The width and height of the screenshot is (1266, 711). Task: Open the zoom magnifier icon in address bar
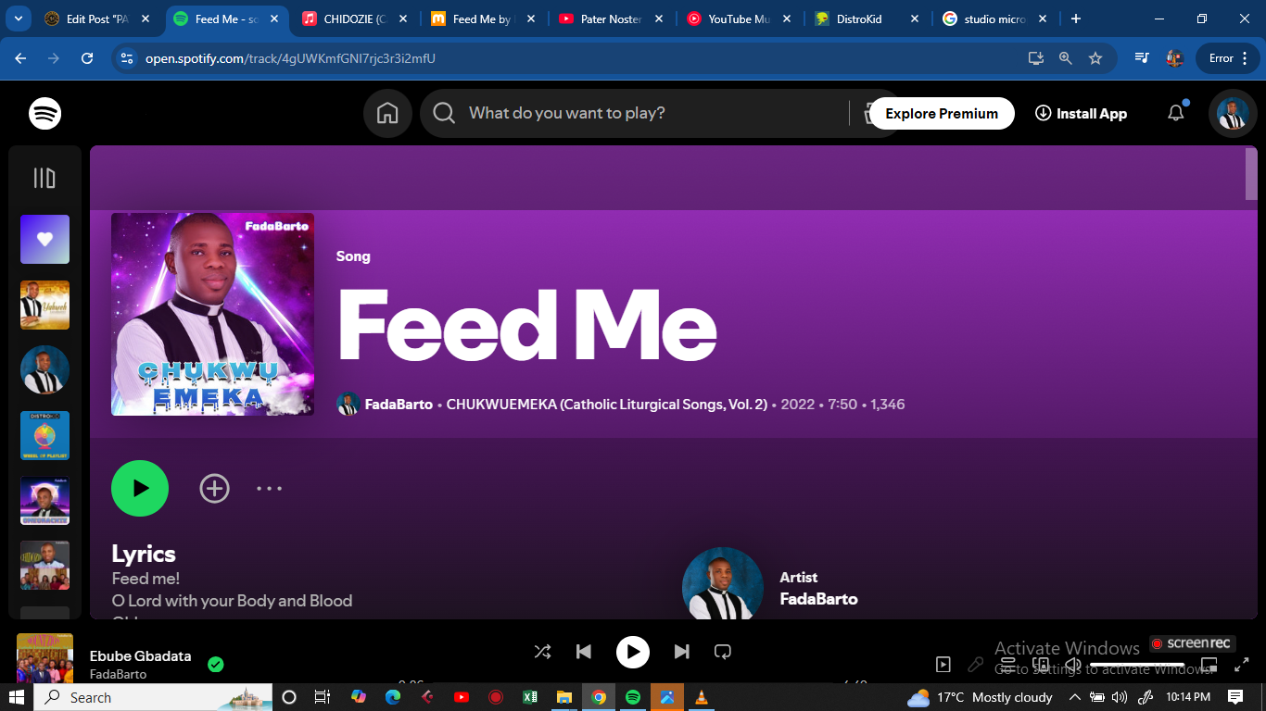coord(1066,58)
